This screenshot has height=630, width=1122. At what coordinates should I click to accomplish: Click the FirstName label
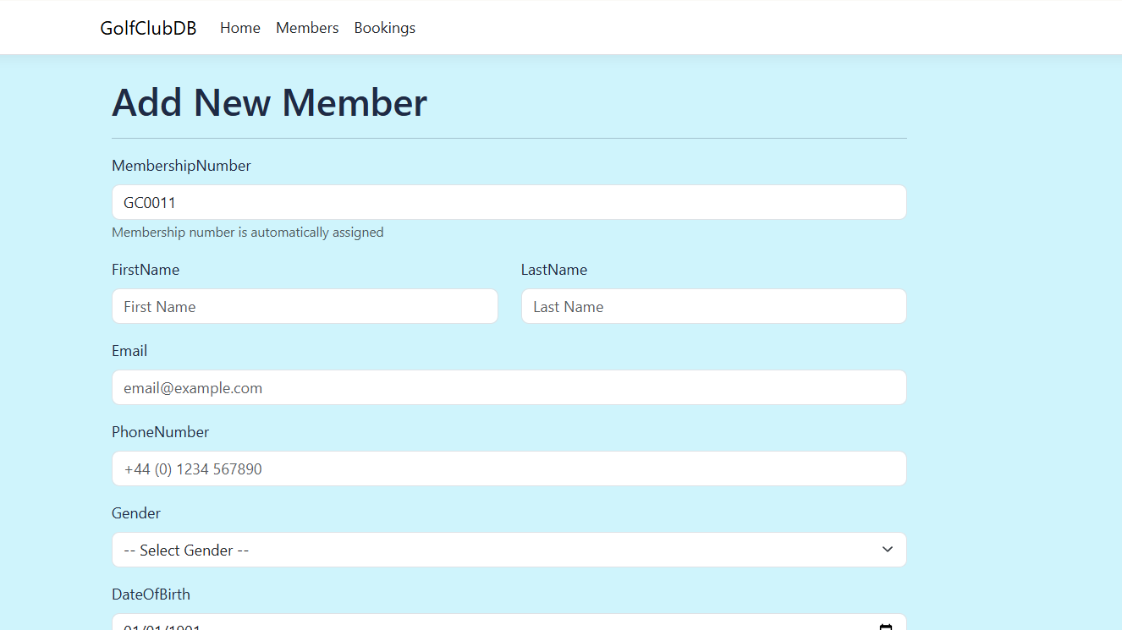(146, 270)
